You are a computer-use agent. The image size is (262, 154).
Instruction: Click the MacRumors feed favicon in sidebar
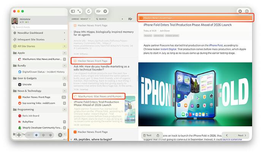(19, 59)
